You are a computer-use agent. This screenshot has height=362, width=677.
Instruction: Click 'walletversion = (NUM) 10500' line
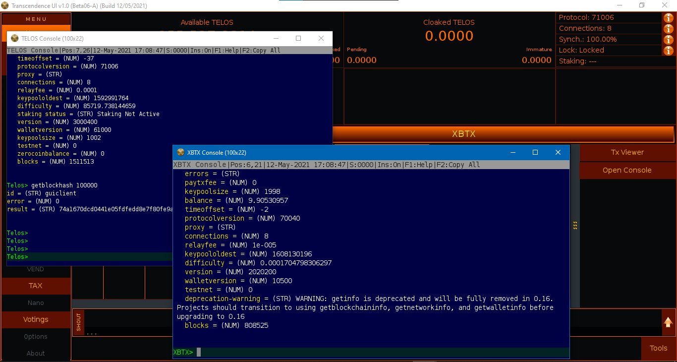238,281
